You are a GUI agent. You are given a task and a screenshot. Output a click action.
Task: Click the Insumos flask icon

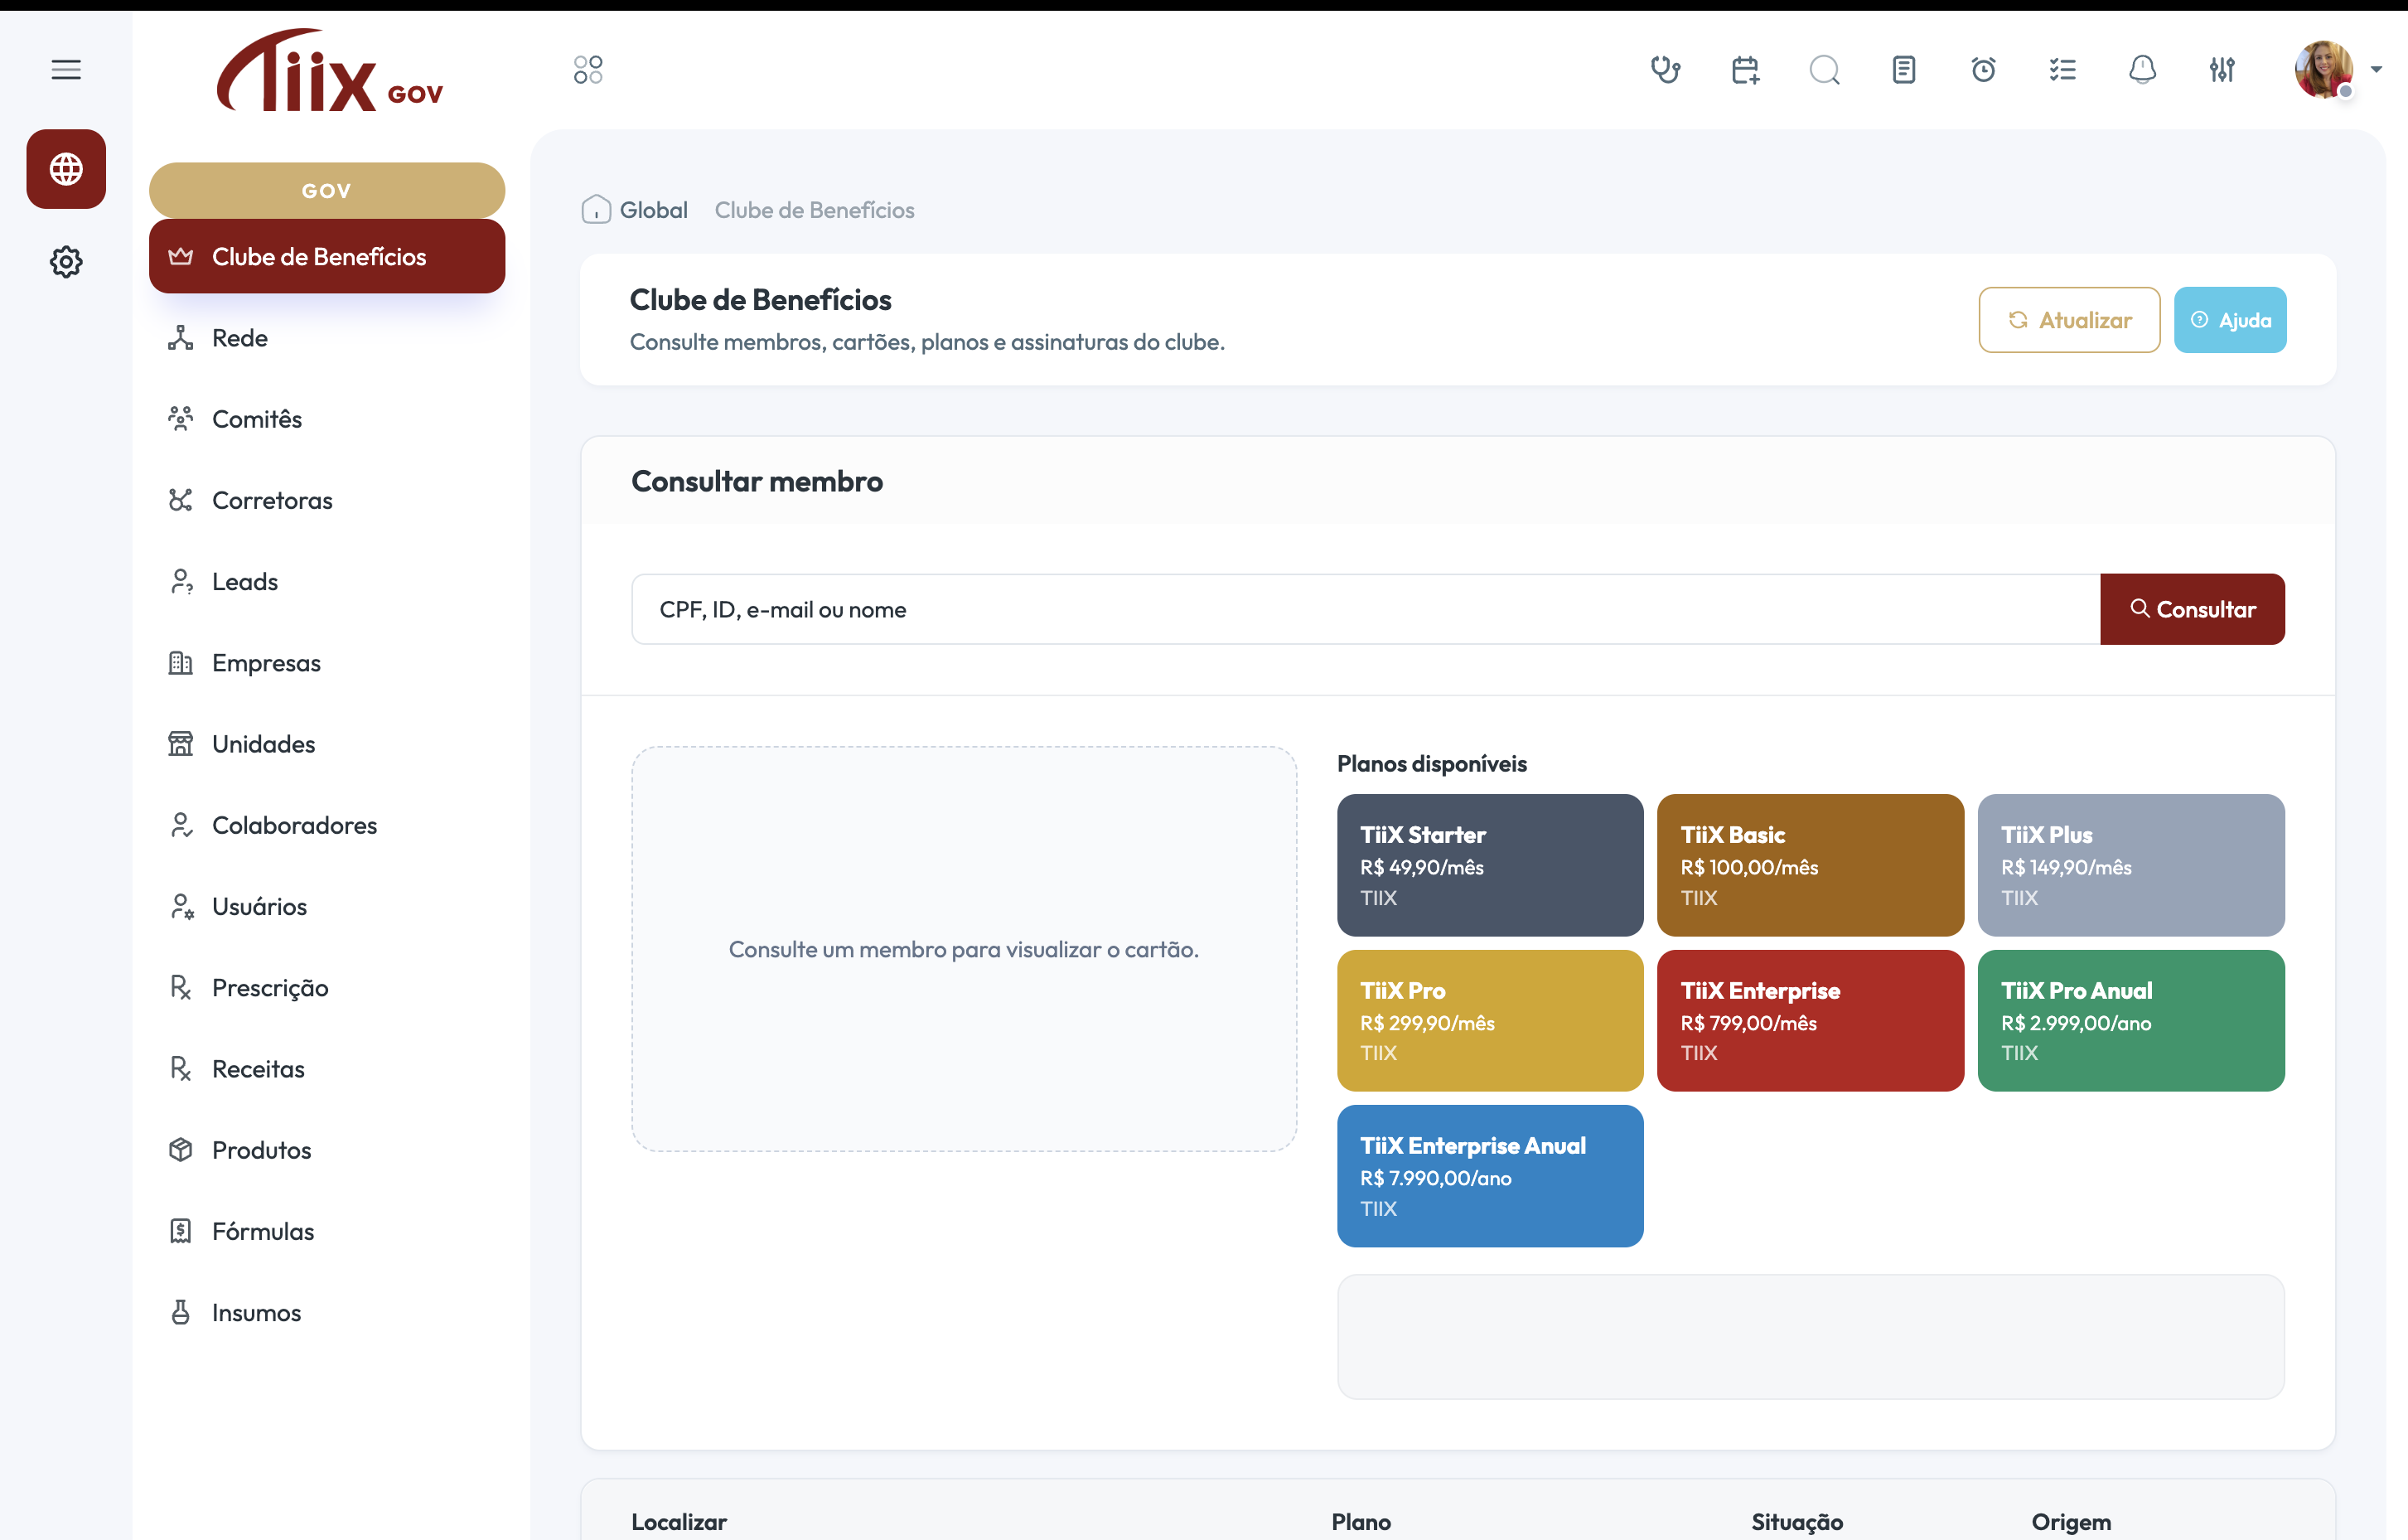coord(180,1312)
